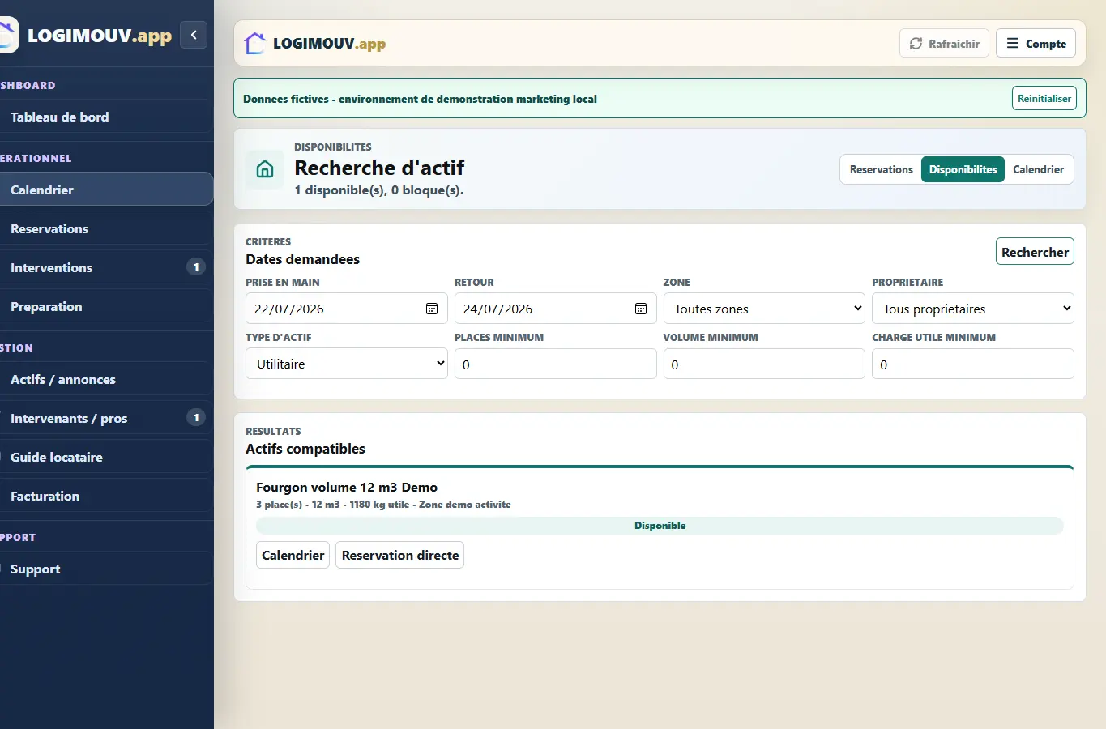Open the Prise en main calendar picker icon
The width and height of the screenshot is (1106, 729).
click(x=432, y=309)
